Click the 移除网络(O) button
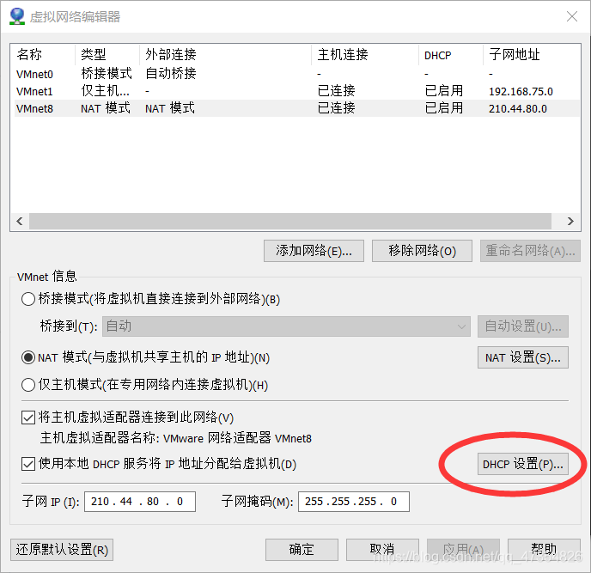591x573 pixels. pyautogui.click(x=422, y=251)
